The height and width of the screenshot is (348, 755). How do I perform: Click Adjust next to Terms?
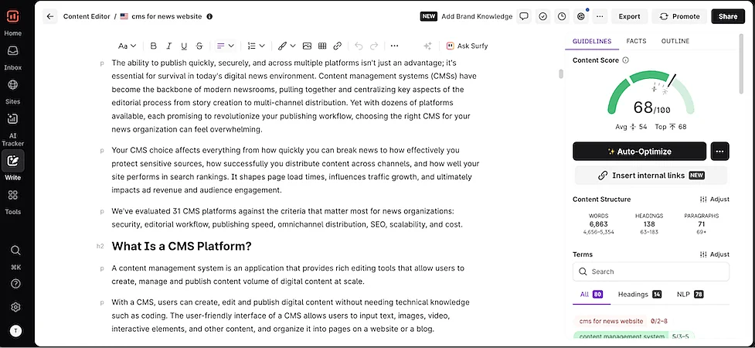pyautogui.click(x=714, y=254)
